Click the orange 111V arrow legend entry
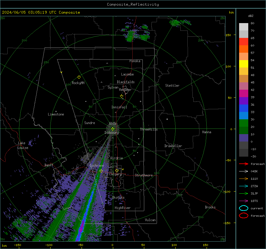The width and height of the screenshot is (266, 249). point(244,179)
